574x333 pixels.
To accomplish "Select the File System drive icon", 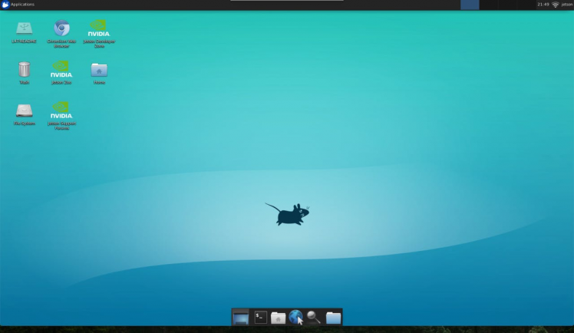I will click(x=24, y=114).
